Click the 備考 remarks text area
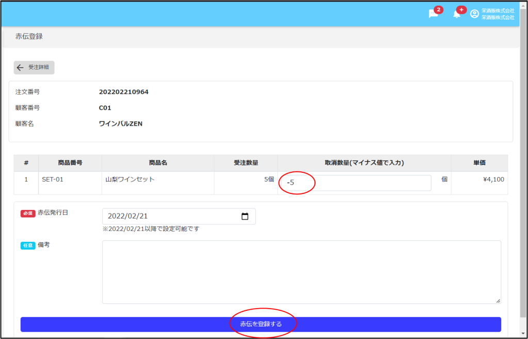The height and width of the screenshot is (339, 528). pos(301,272)
